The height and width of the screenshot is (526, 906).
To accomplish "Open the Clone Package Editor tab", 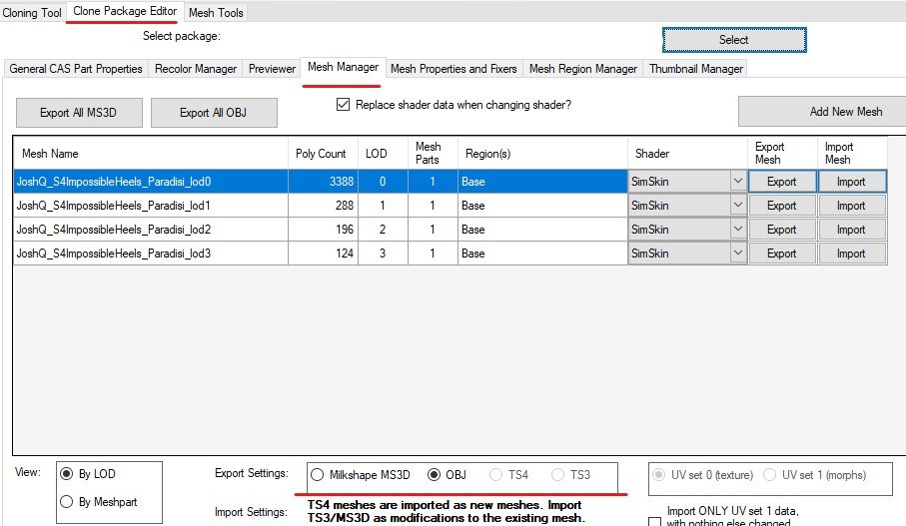I will pos(125,11).
